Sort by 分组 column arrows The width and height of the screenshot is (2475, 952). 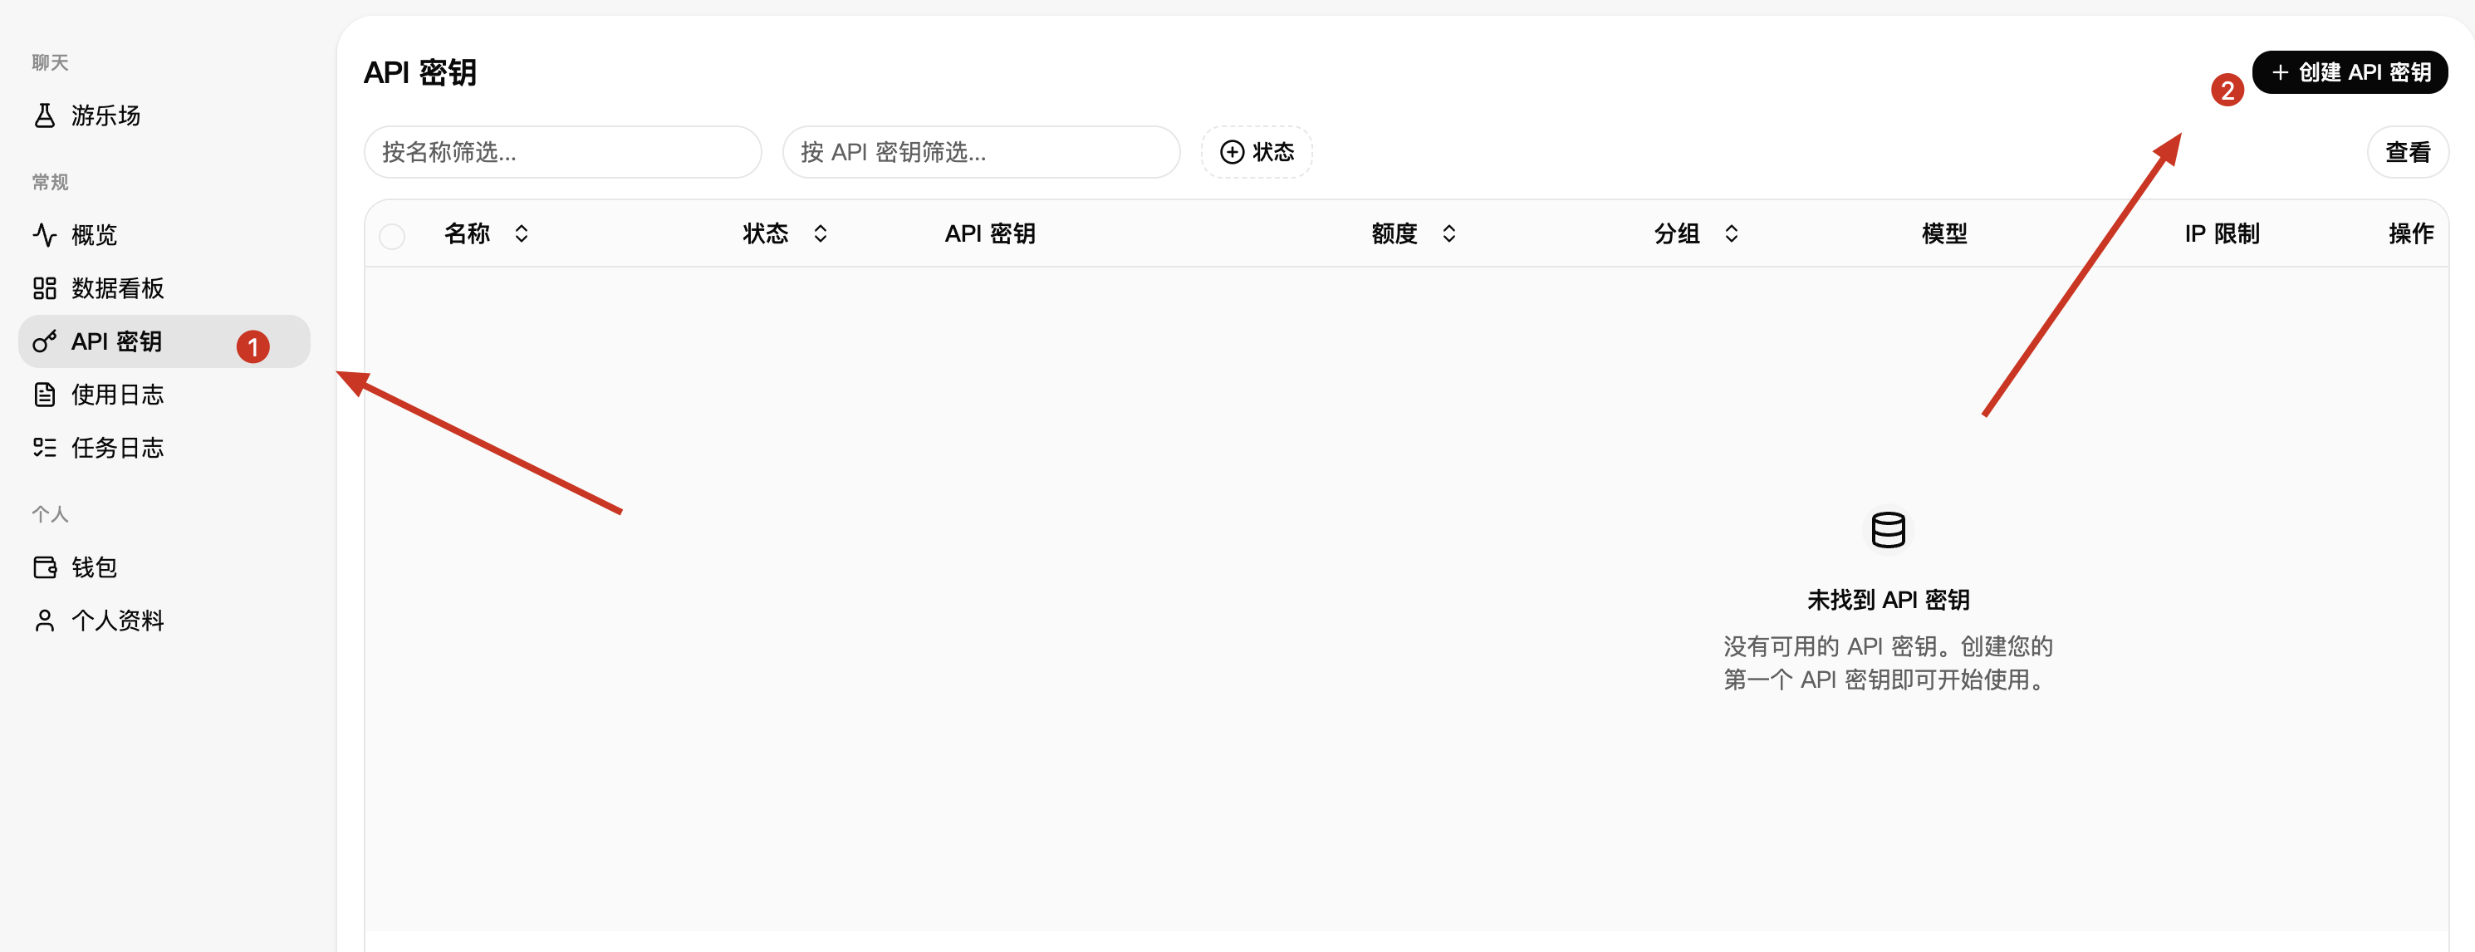click(1732, 233)
